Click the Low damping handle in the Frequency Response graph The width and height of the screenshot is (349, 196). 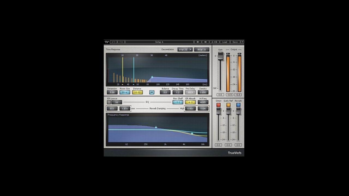pyautogui.click(x=156, y=127)
